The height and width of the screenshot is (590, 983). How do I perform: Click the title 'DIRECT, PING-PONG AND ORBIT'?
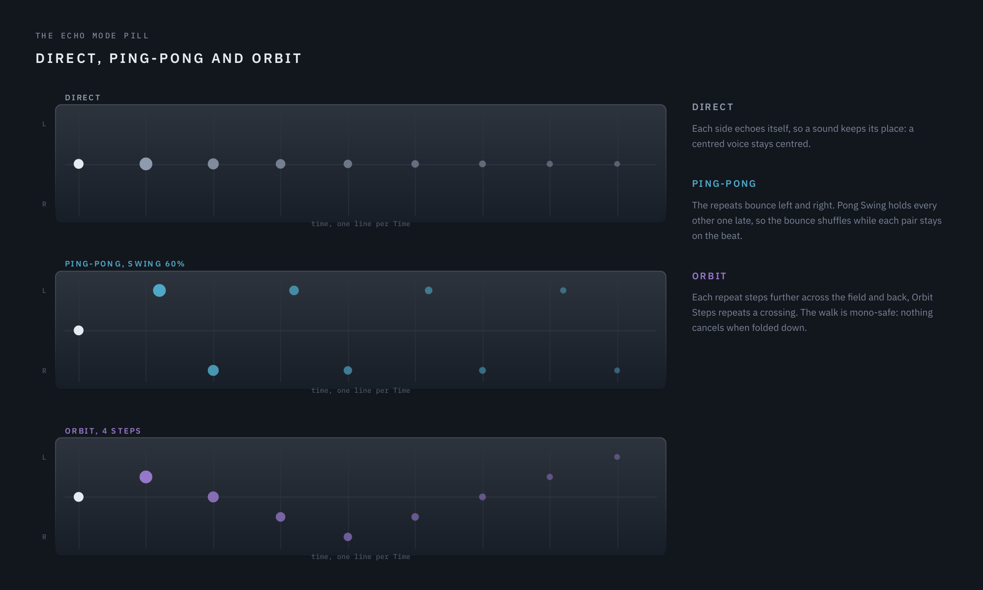[x=169, y=59]
